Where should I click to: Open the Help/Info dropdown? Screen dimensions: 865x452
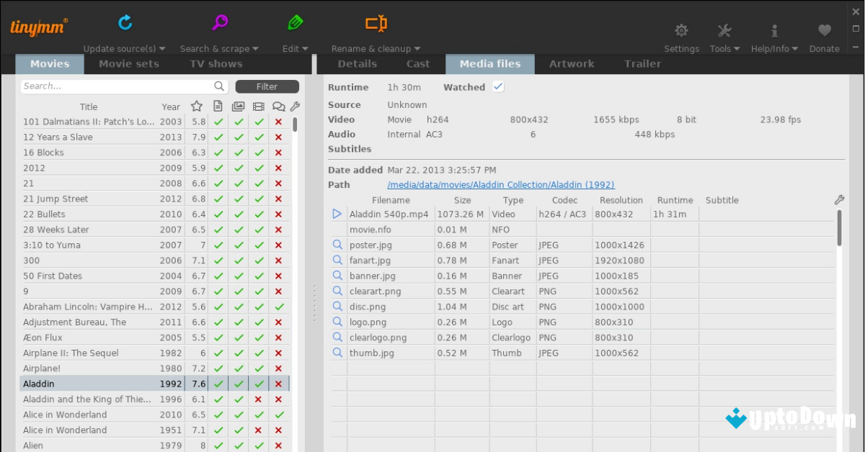(773, 30)
